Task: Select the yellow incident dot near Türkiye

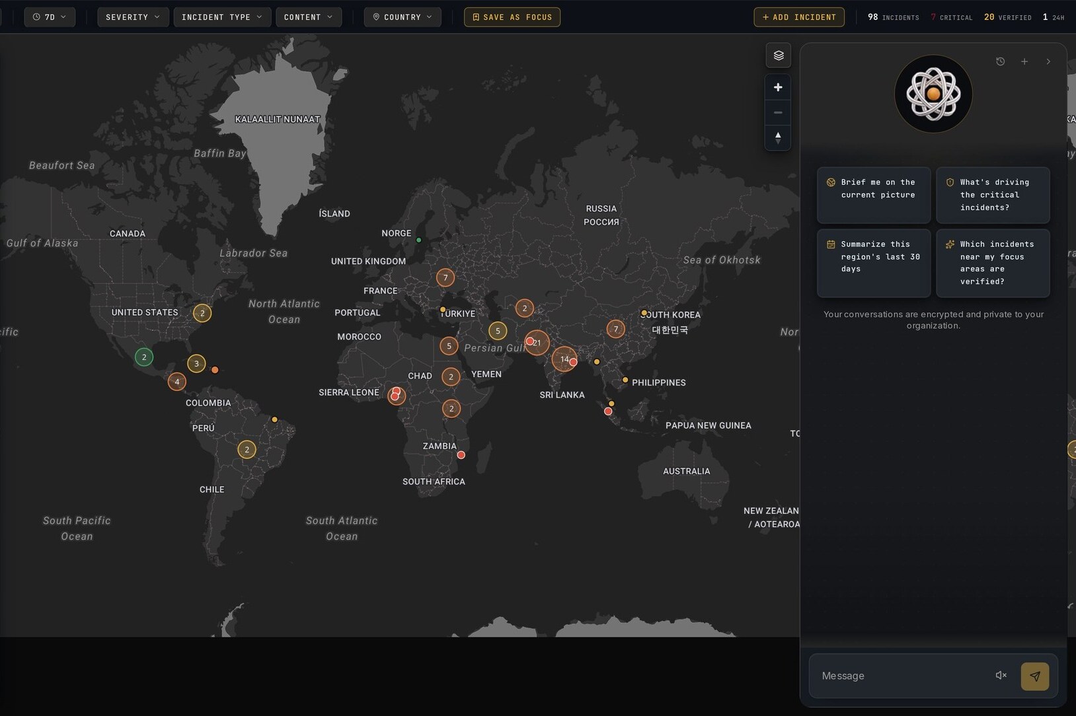Action: click(443, 309)
